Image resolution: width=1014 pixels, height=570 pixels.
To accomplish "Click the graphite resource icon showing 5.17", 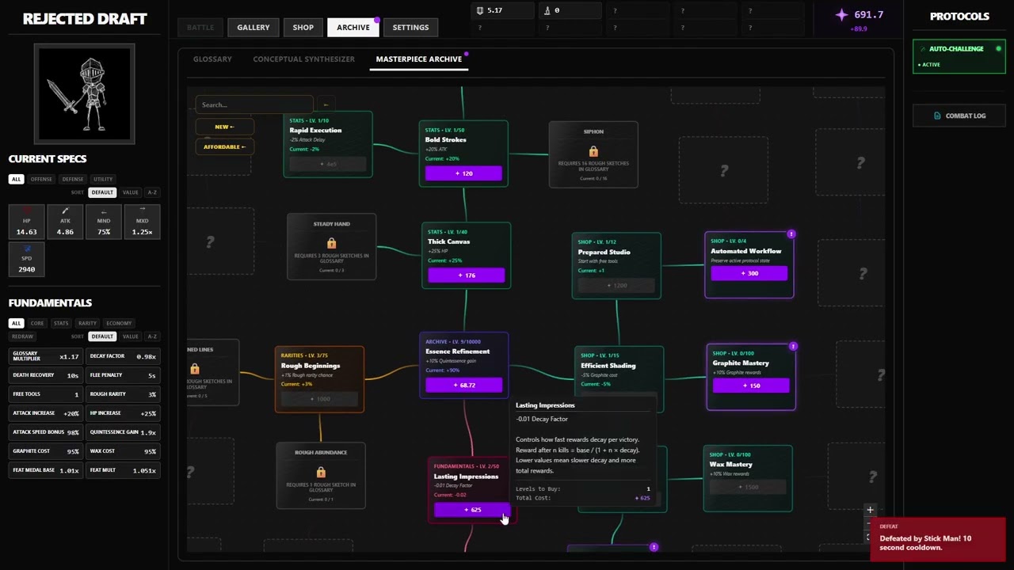I will click(480, 10).
